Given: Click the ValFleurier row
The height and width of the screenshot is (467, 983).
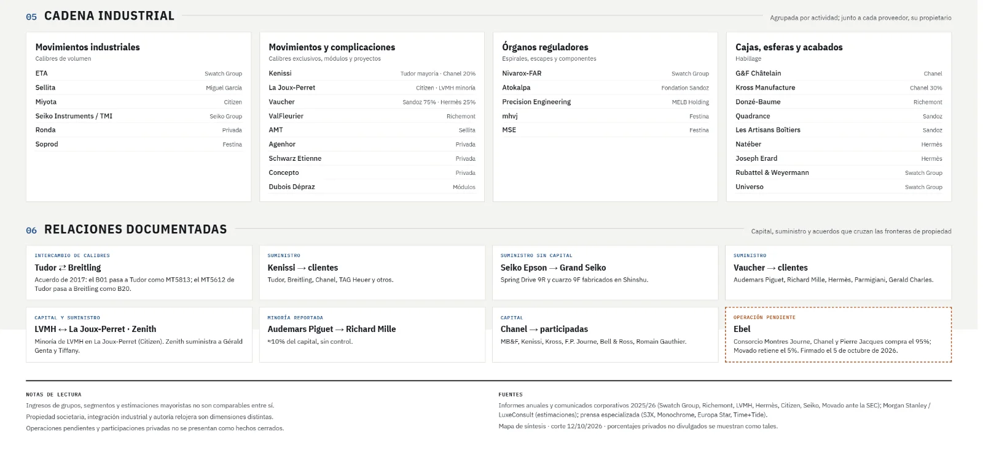Looking at the screenshot, I should [x=372, y=116].
